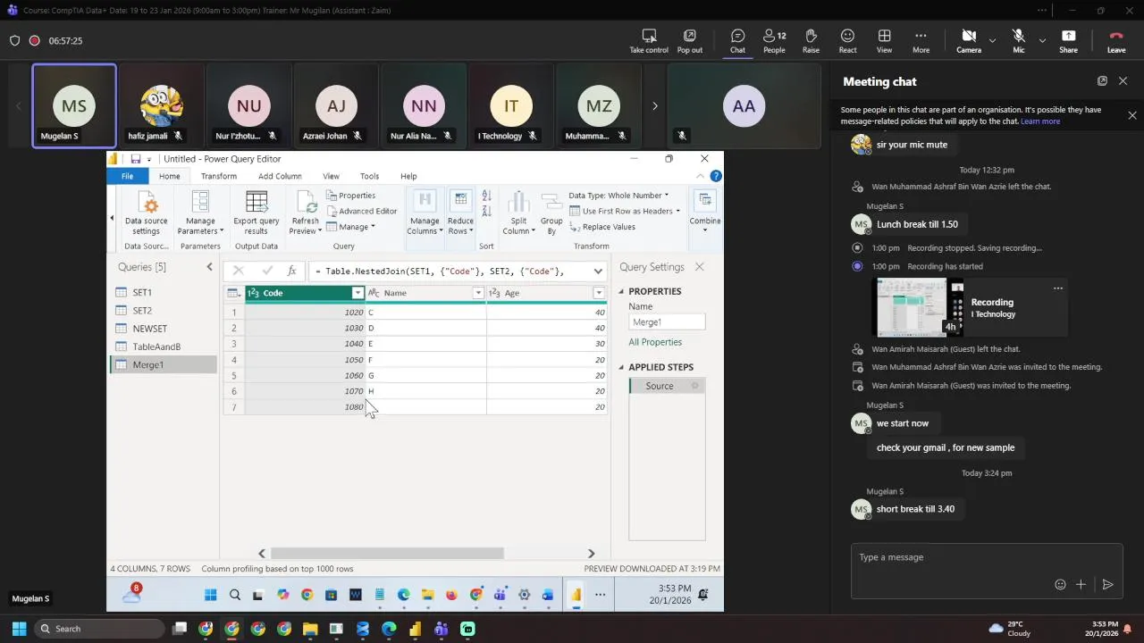This screenshot has height=643, width=1144.
Task: Open More actions in Teams toolbar
Action: [x=921, y=41]
